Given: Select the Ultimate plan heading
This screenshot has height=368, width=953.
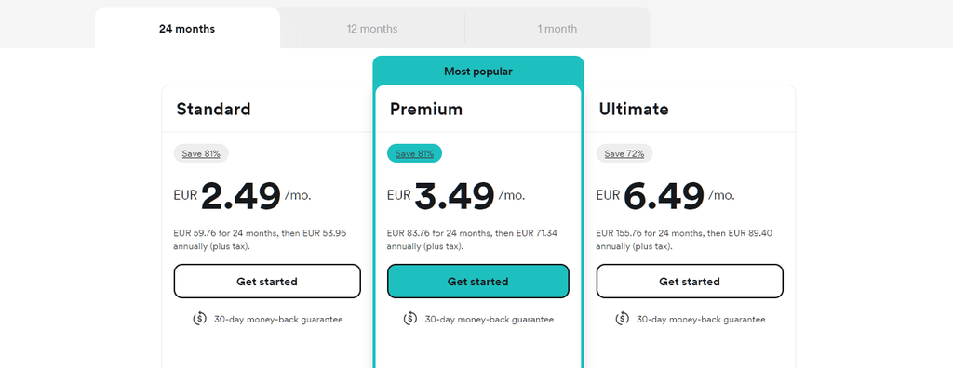Looking at the screenshot, I should 634,110.
